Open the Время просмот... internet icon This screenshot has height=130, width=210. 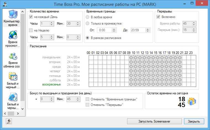pos(13,35)
